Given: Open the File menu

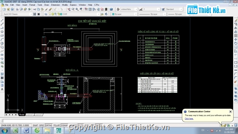Looking at the screenshot, I should click(7, 5).
